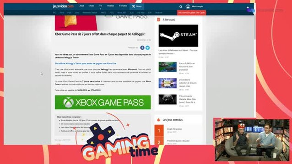The width and height of the screenshot is (292, 164).
Task: Click rank 2 orange badge
Action: coord(159,141)
